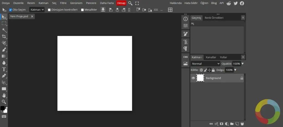Viewport: 283px width, 127px height.
Task: Open the CSS panel icon
Action: (185, 57)
